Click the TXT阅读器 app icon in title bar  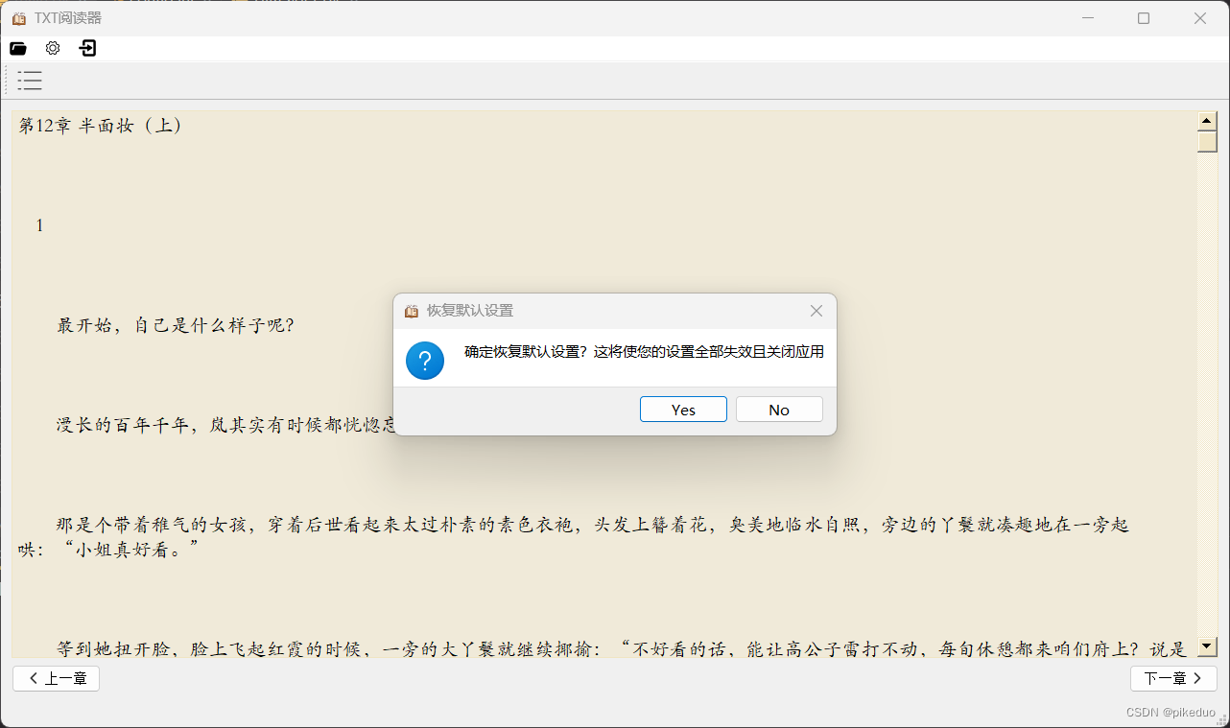[19, 18]
